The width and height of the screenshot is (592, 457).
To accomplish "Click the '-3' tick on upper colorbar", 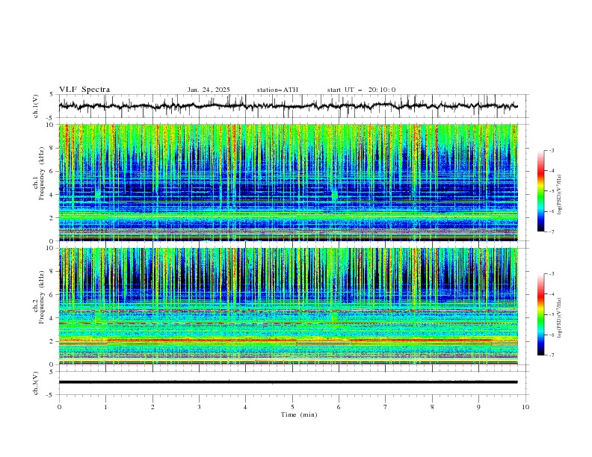I will coord(551,150).
